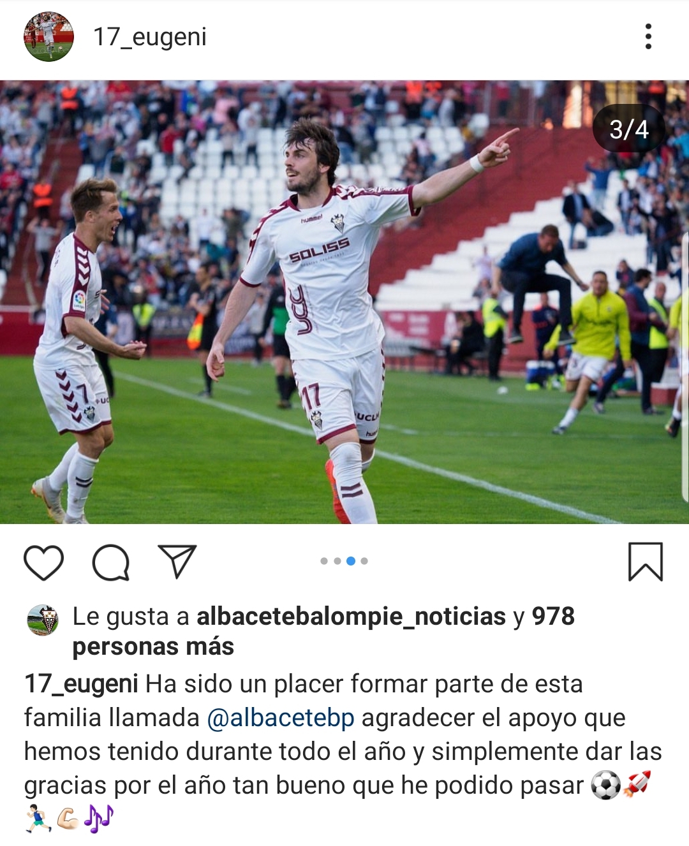Open the albacetebalompie_noticias liker profile

coord(351,616)
